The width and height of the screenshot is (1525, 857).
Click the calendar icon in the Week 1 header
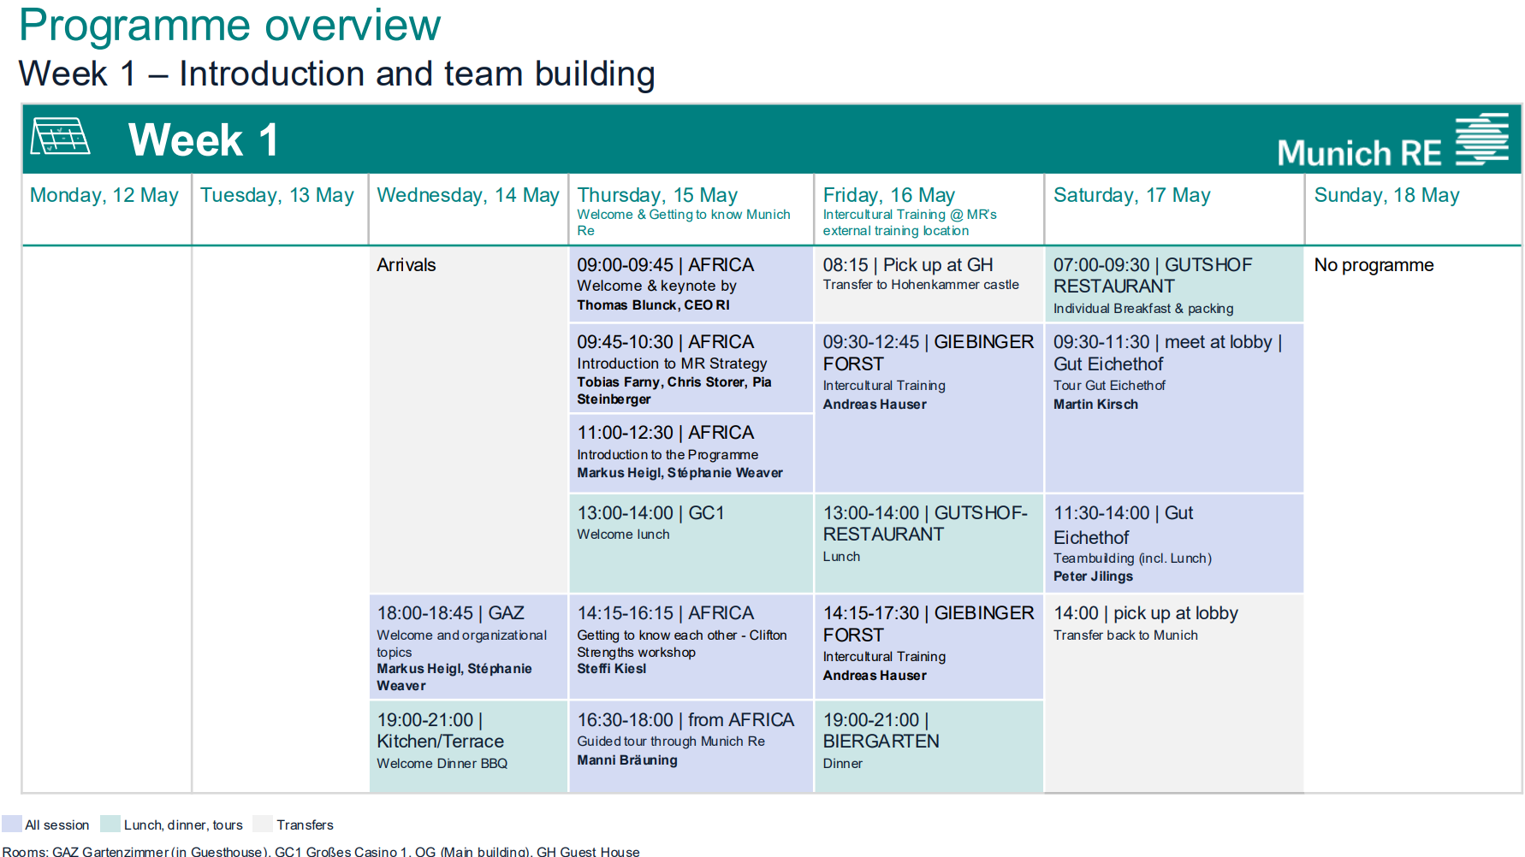coord(60,137)
